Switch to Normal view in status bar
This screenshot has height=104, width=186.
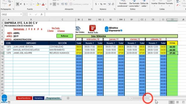[x=171, y=102]
